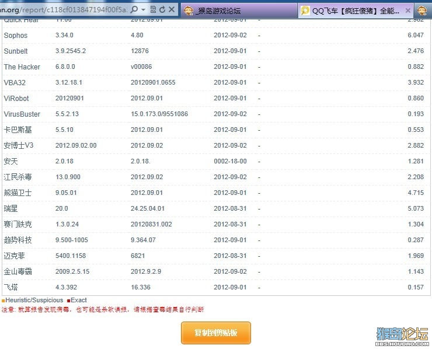Click the red warning note text
Viewport: 432px width, 349px height.
coord(103,310)
